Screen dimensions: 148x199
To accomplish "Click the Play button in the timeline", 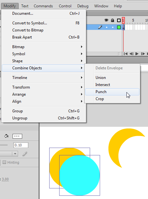I will 137,54.
